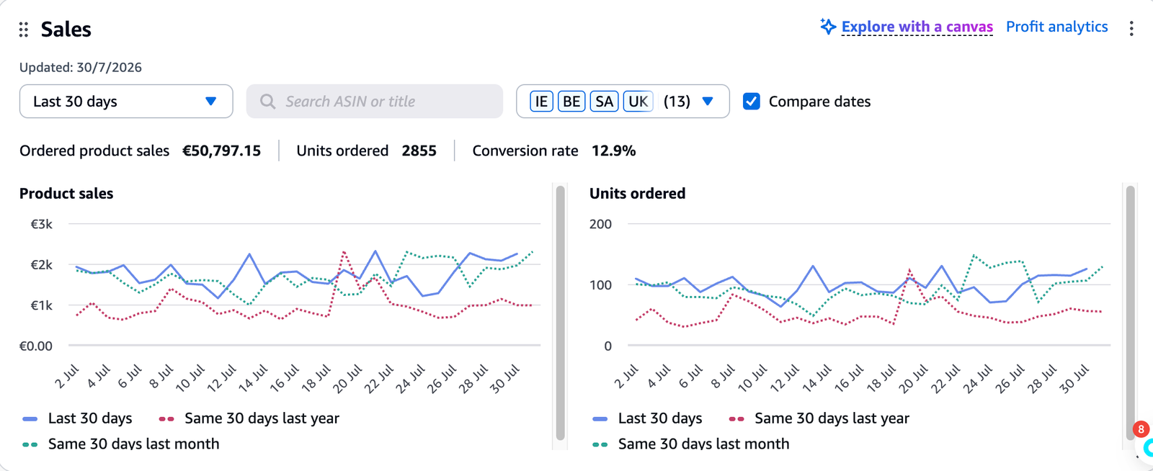Image resolution: width=1153 pixels, height=471 pixels.
Task: Click the Units ordered chart heading
Action: (x=637, y=194)
